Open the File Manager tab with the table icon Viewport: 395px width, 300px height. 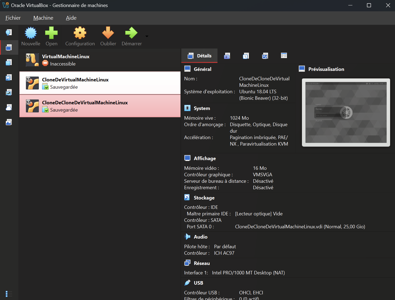coord(284,56)
